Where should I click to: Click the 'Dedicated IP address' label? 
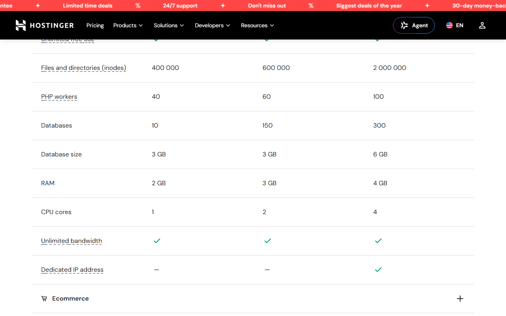pos(72,270)
